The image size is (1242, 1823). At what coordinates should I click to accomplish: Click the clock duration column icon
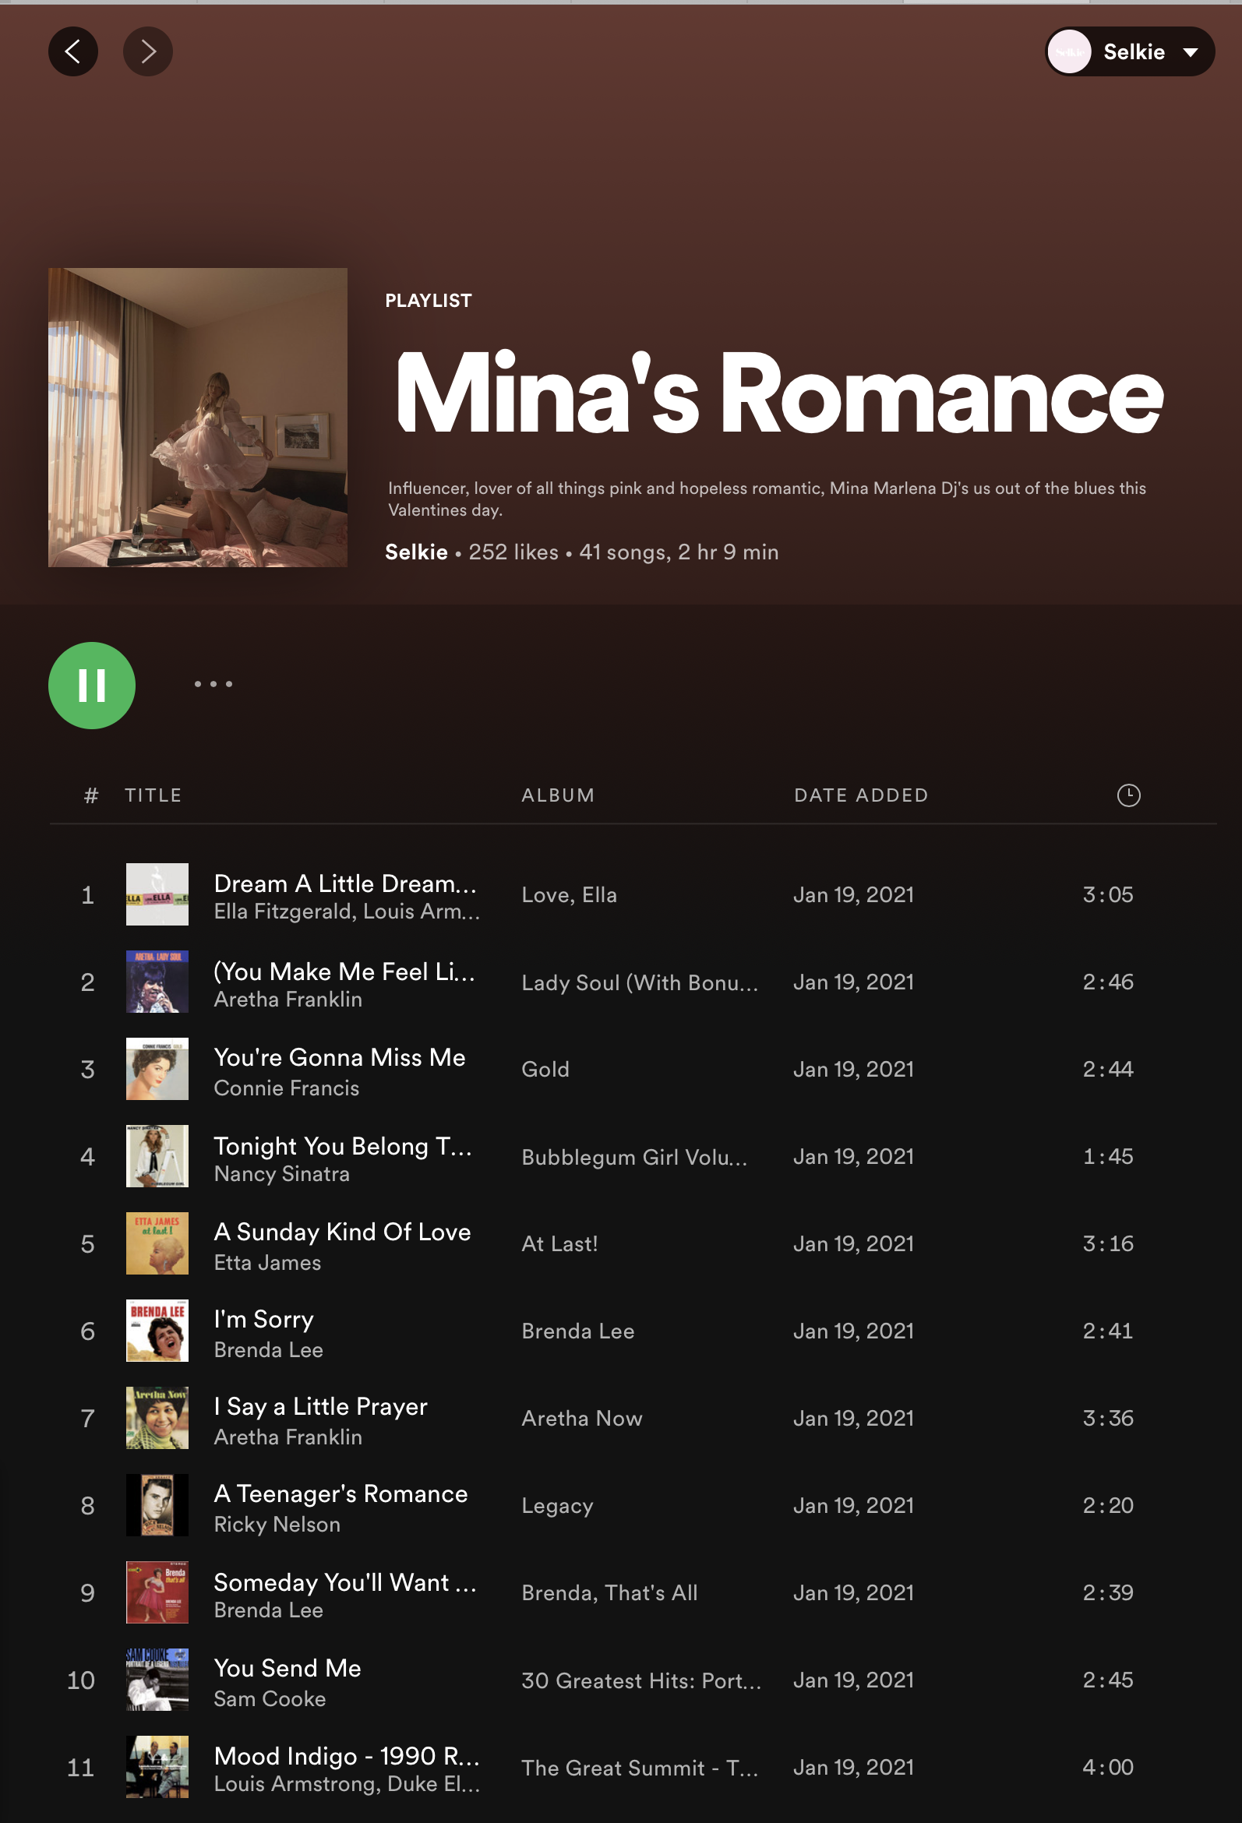(1127, 795)
